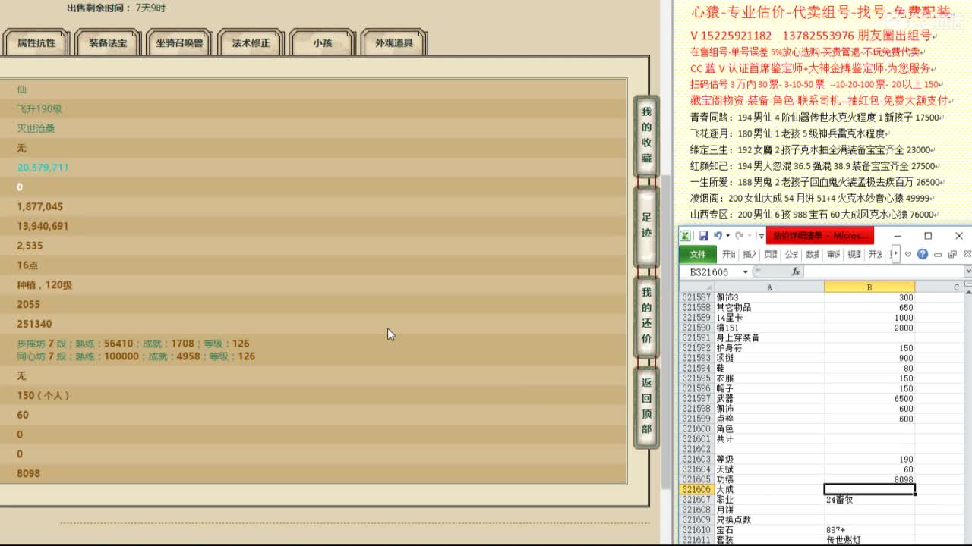This screenshot has height=546, width=972.
Task: Open the Undo history dropdown arrow
Action: point(727,236)
